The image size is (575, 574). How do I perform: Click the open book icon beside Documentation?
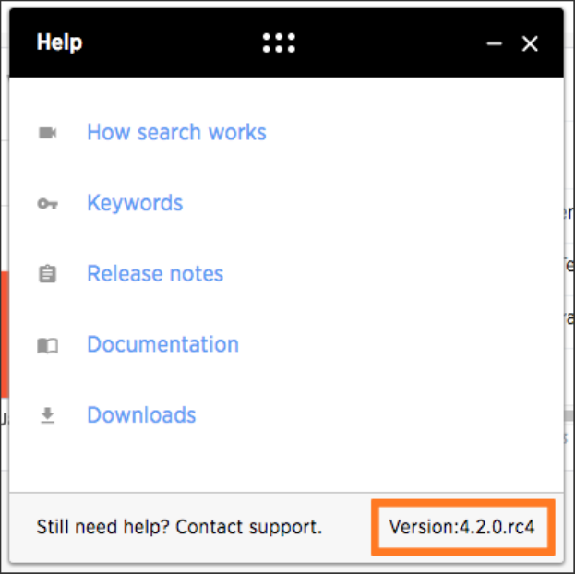pos(48,345)
